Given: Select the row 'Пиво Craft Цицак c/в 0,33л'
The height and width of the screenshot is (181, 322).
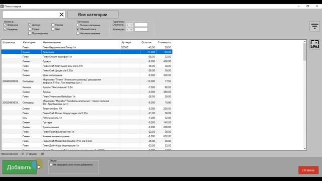Looking at the screenshot, I should pyautogui.click(x=87, y=70).
